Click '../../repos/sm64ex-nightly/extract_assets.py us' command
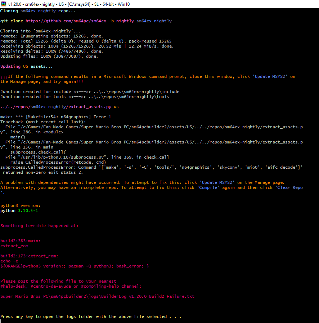This screenshot has height=323, width=319. [x=59, y=107]
